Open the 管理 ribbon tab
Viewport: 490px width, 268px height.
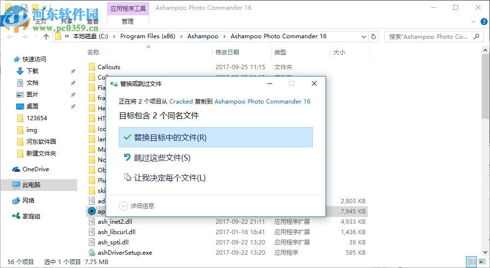pos(128,21)
